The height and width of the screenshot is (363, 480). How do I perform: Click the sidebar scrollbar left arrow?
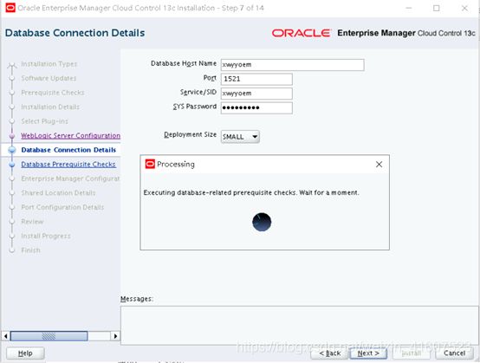pos(5,336)
